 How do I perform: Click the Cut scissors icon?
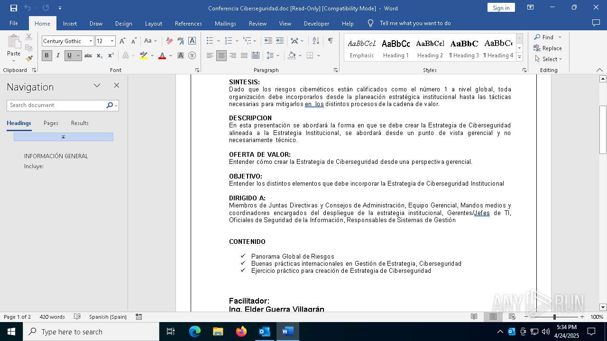click(x=29, y=37)
